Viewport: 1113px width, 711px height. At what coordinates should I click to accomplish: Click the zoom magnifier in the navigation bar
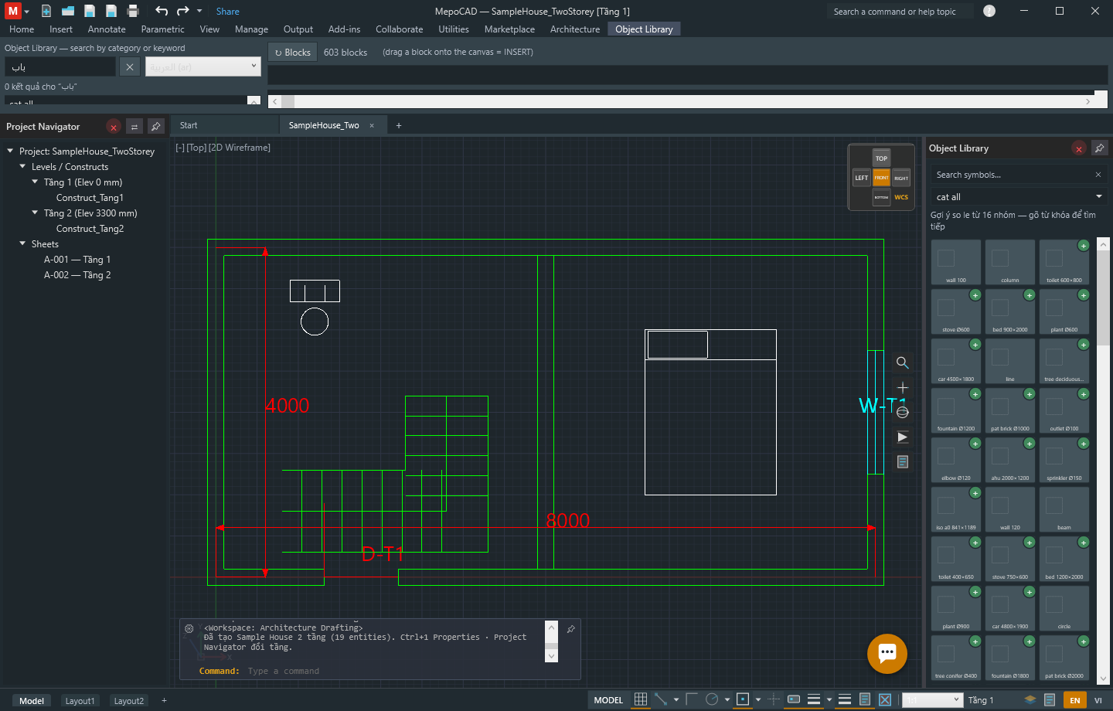(902, 362)
